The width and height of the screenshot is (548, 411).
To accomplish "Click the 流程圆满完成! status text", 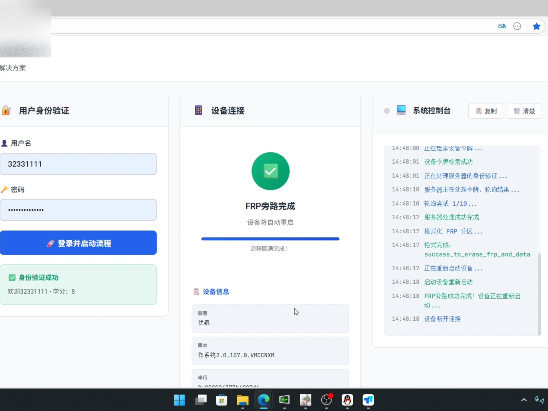I will tap(269, 249).
